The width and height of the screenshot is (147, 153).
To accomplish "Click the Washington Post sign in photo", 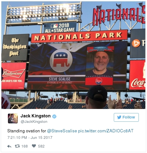I will pyautogui.click(x=15, y=48).
